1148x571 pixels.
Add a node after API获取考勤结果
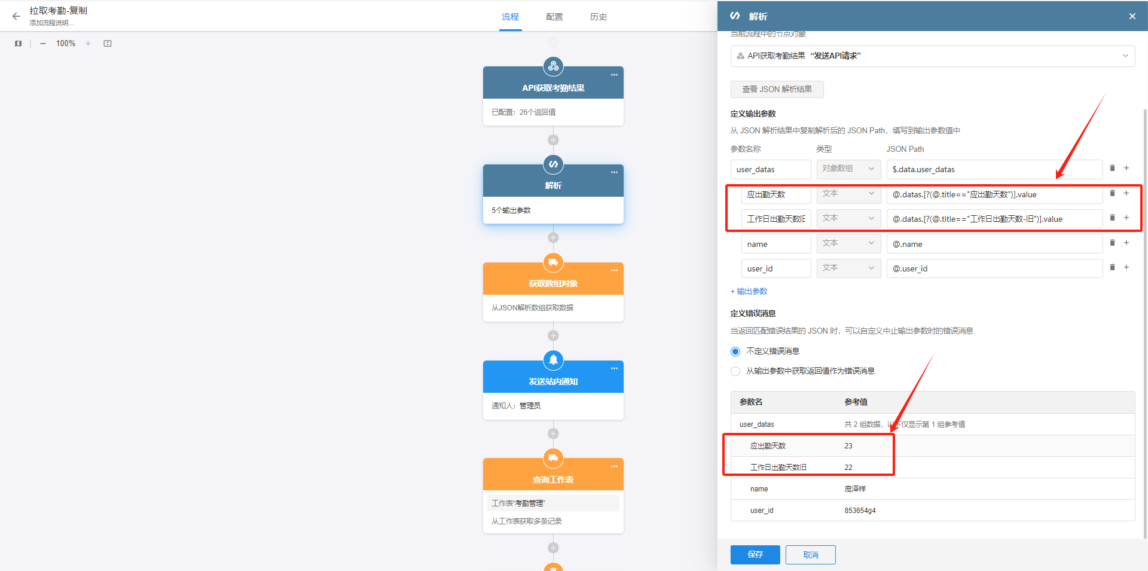(x=553, y=140)
